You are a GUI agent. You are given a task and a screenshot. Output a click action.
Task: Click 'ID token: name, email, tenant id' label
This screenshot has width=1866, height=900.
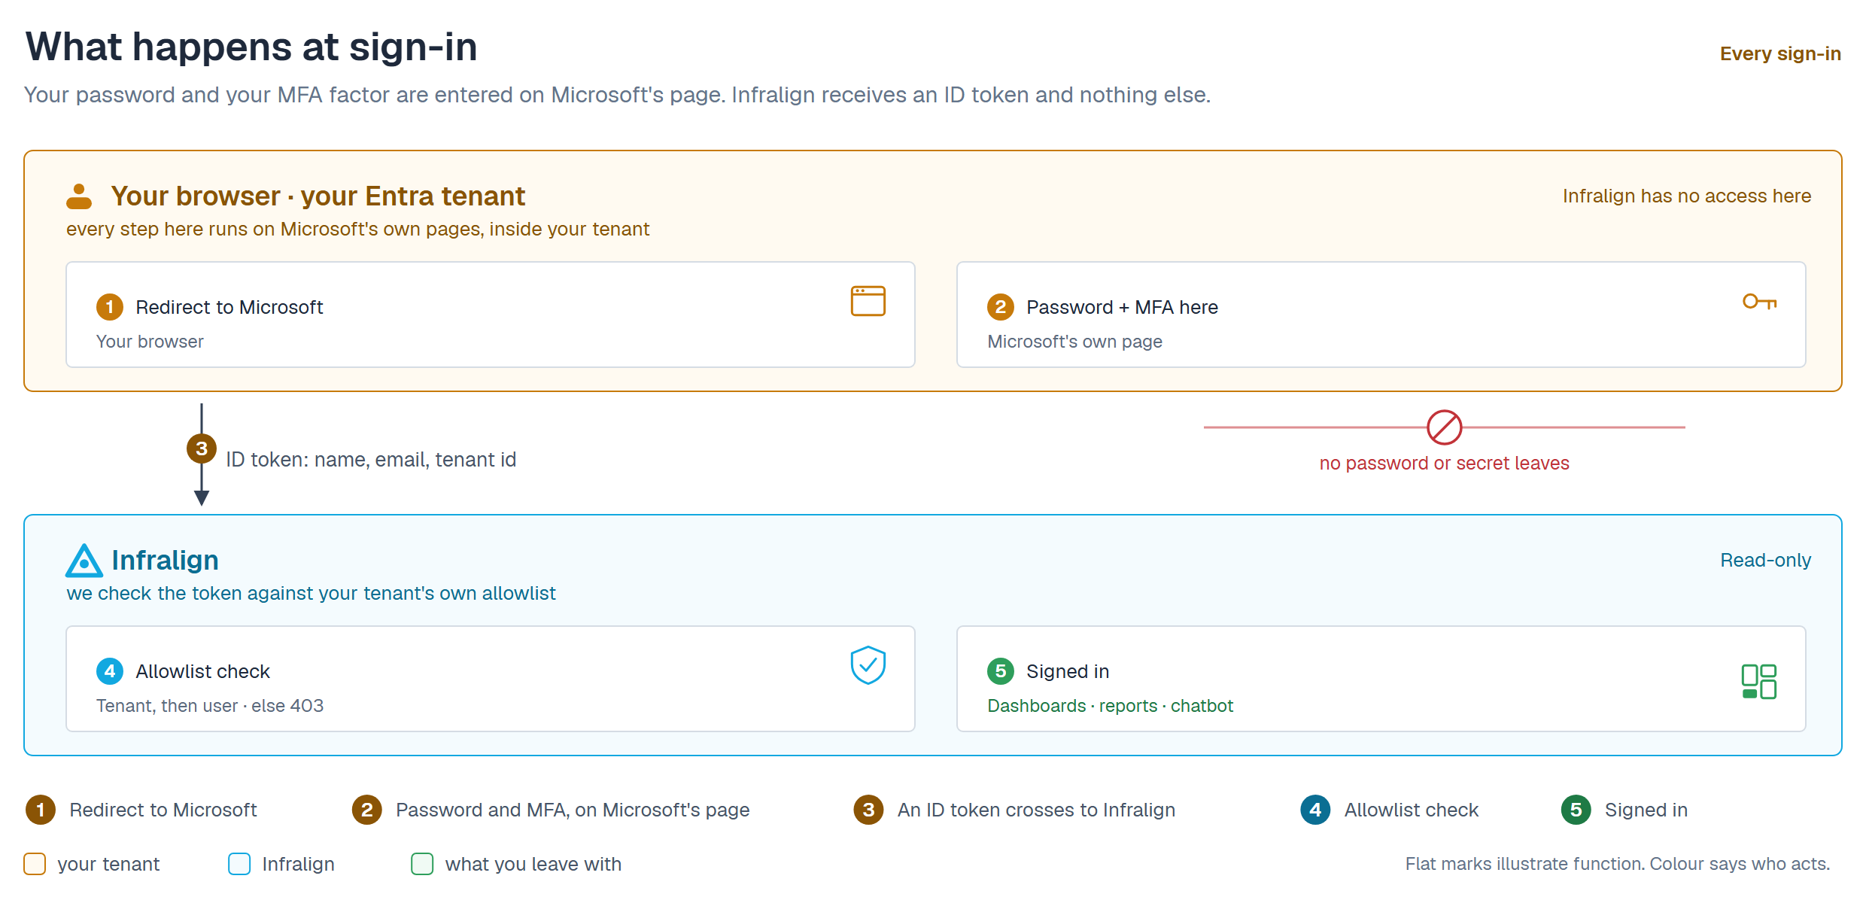(371, 459)
